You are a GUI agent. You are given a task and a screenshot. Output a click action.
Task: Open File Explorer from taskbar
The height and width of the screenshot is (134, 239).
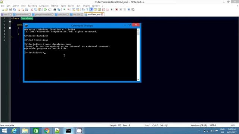pos(25,131)
